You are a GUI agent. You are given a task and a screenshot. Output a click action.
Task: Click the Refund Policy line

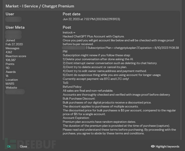click(72, 87)
